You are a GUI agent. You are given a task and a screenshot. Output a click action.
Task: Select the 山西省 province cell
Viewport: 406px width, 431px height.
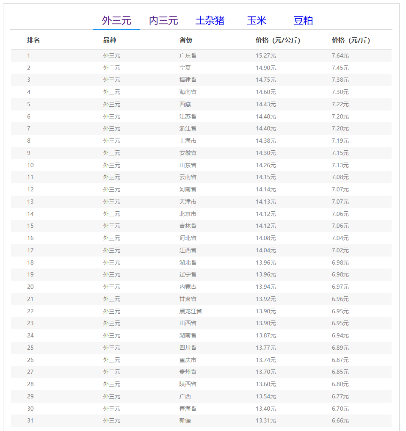click(x=188, y=323)
